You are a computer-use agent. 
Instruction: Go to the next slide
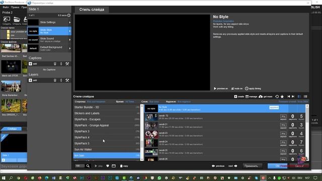232,166
